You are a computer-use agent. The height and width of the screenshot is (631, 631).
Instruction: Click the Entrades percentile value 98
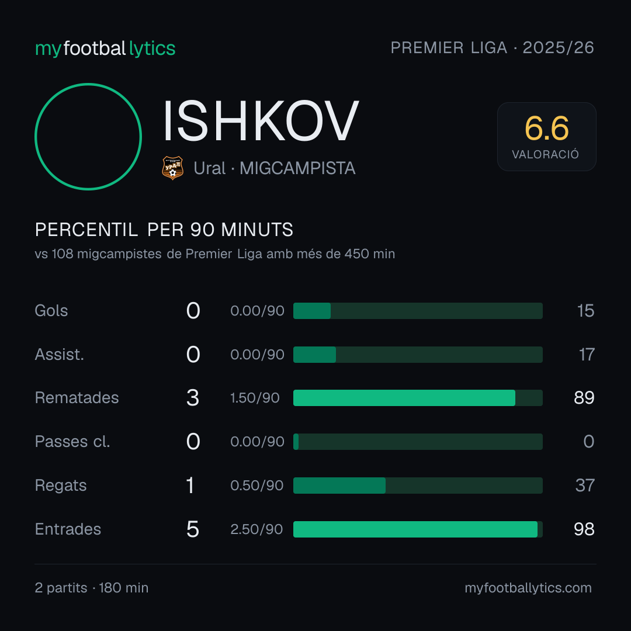pyautogui.click(x=584, y=529)
